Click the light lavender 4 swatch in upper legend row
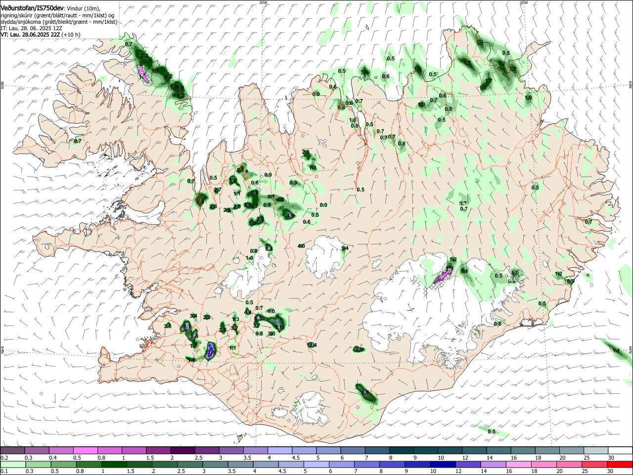The height and width of the screenshot is (475, 633). [x=280, y=451]
